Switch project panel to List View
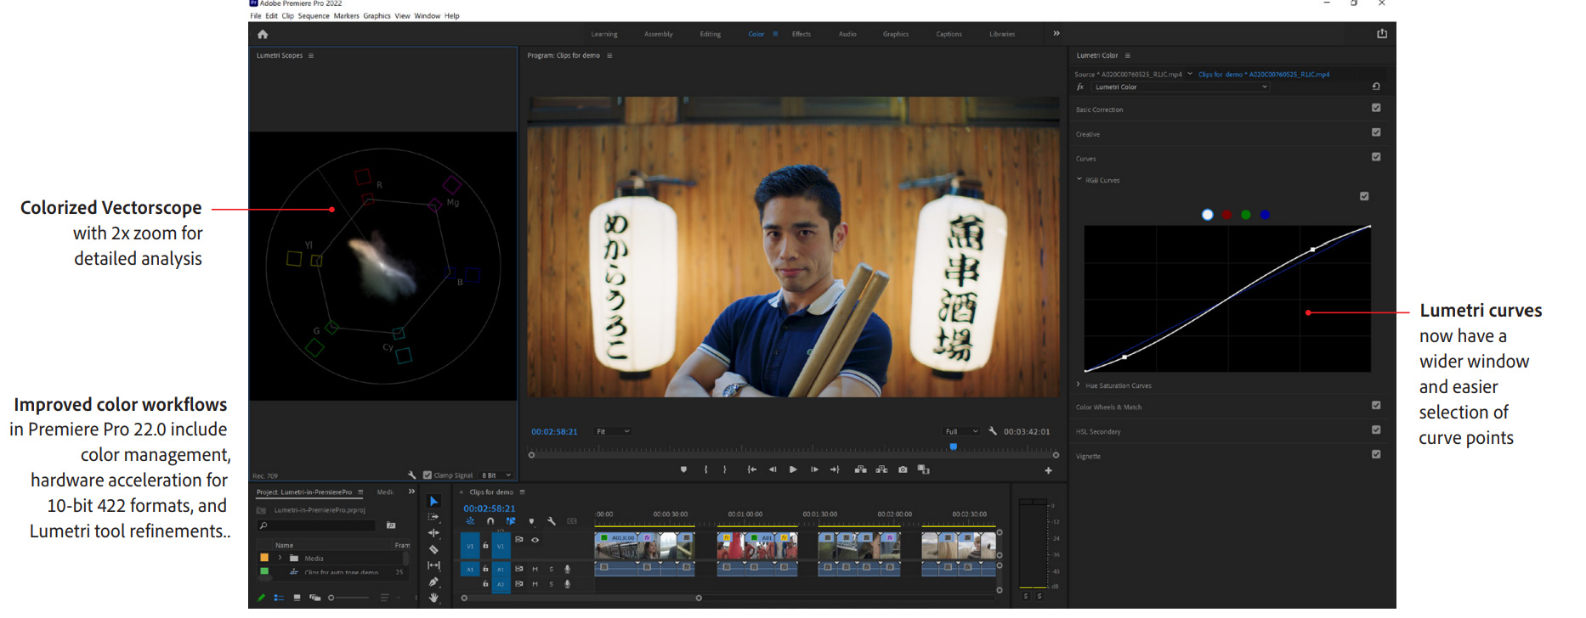 279,598
